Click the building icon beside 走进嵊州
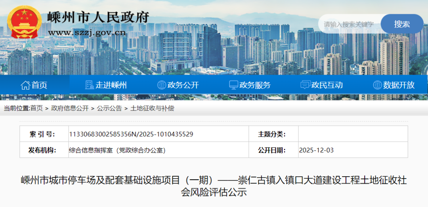Screen dimensions: 428x207 90,85
